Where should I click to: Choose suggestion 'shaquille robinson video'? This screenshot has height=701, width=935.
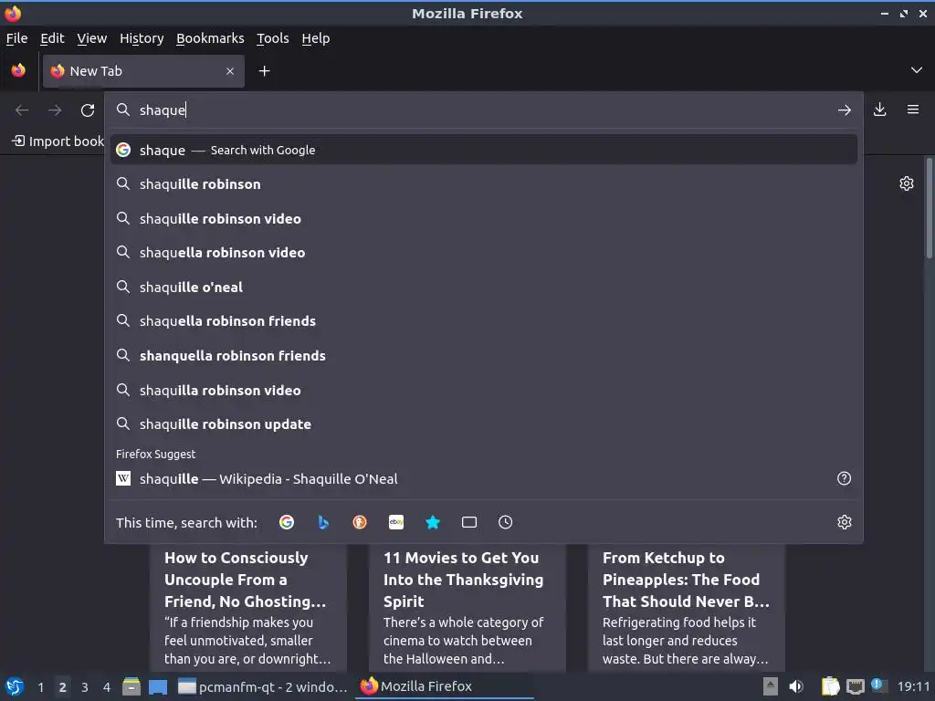click(484, 219)
